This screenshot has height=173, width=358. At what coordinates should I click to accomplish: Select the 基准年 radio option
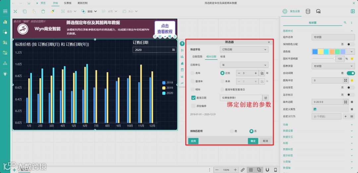[193, 81]
